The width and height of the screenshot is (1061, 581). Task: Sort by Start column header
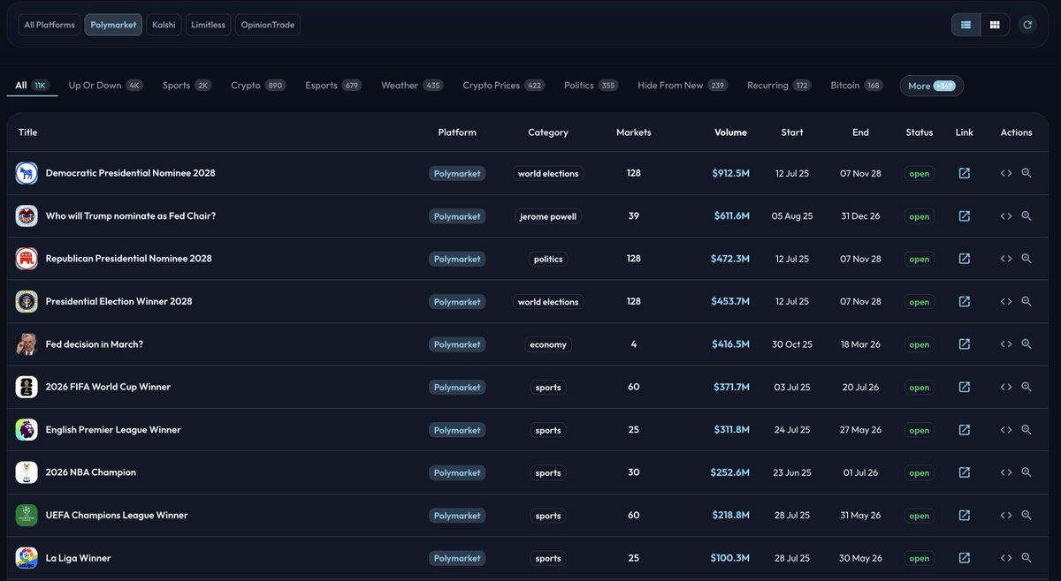click(x=792, y=132)
